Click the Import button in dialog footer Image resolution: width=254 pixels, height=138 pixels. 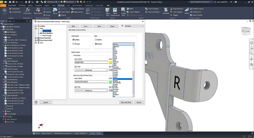click(46, 102)
